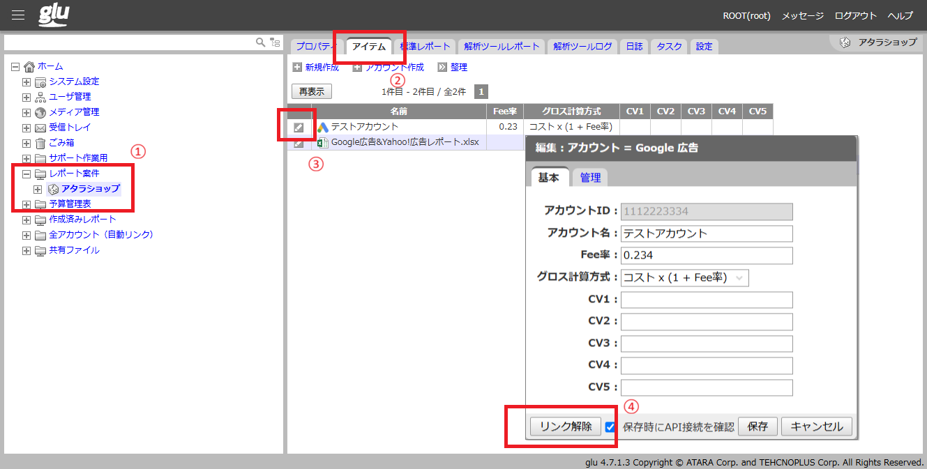This screenshot has height=469, width=927.
Task: Open the 管理 tab in edit dialog
Action: (x=590, y=178)
